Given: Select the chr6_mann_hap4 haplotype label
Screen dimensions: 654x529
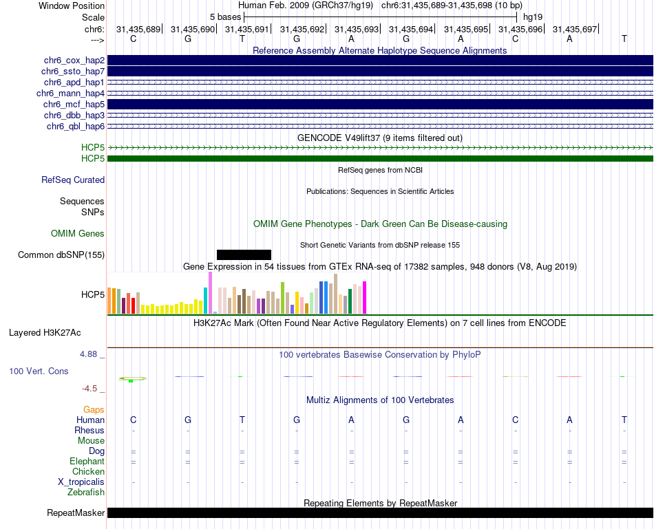Looking at the screenshot, I should coord(70,94).
